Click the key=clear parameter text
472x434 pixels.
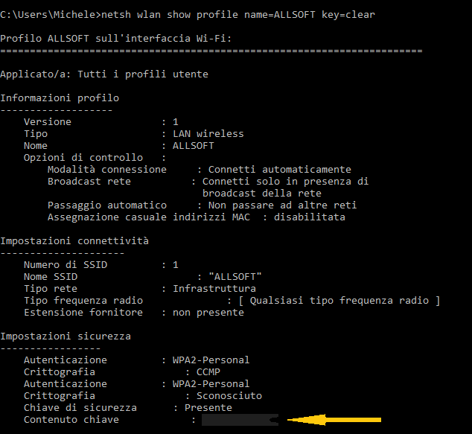[348, 14]
